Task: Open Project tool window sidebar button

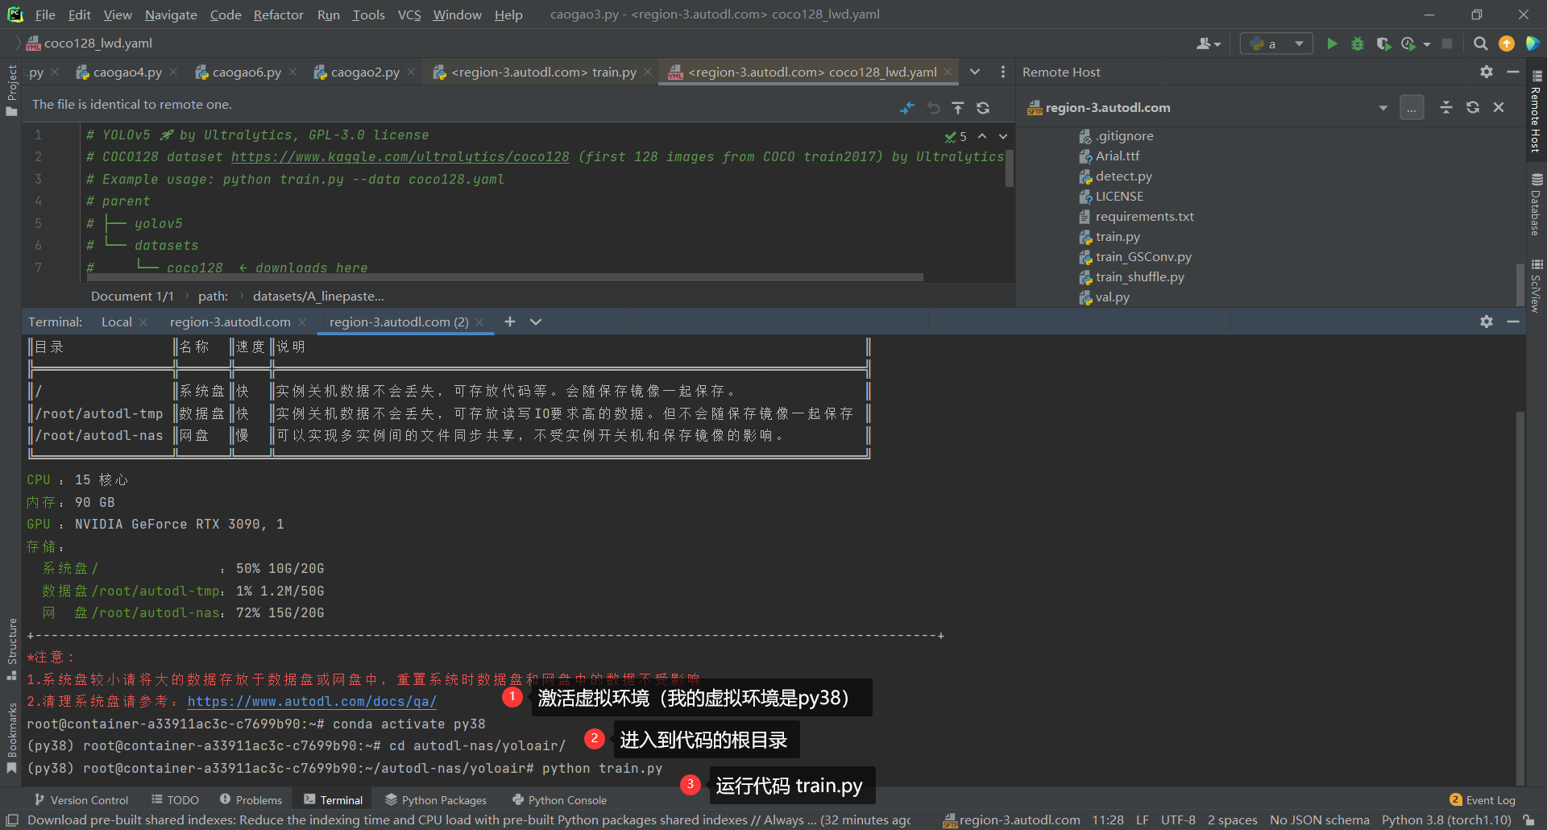Action: click(x=11, y=90)
